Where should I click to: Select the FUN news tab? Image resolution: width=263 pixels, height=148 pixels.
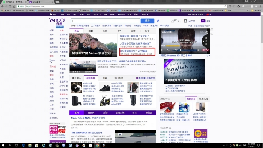pyautogui.click(x=119, y=31)
